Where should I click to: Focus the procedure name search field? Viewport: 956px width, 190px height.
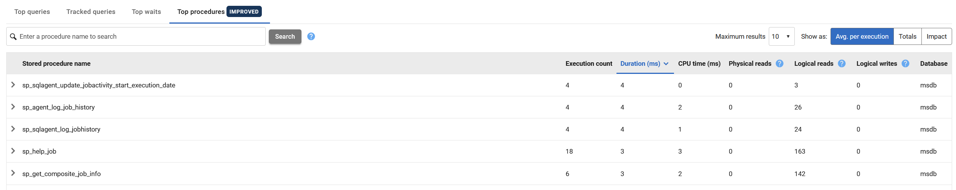point(136,36)
